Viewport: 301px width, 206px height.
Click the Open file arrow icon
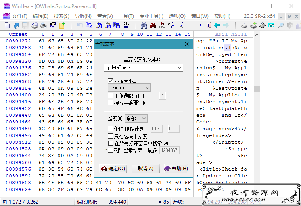(x=16, y=25)
